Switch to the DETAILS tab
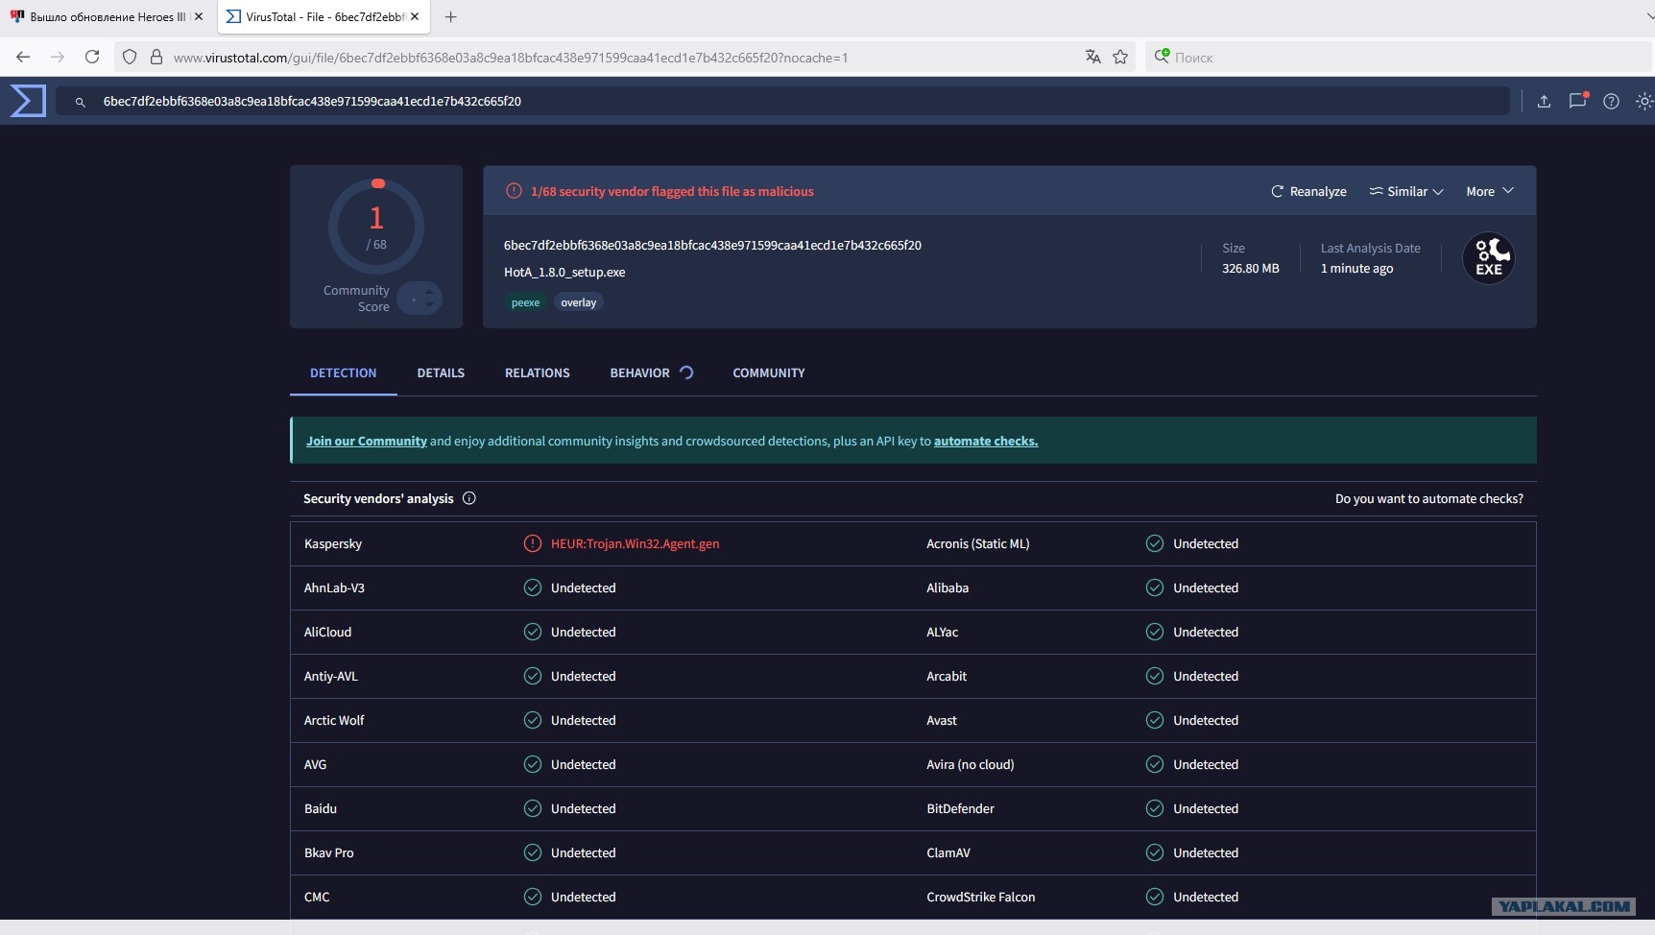The width and height of the screenshot is (1655, 935). pyautogui.click(x=441, y=372)
